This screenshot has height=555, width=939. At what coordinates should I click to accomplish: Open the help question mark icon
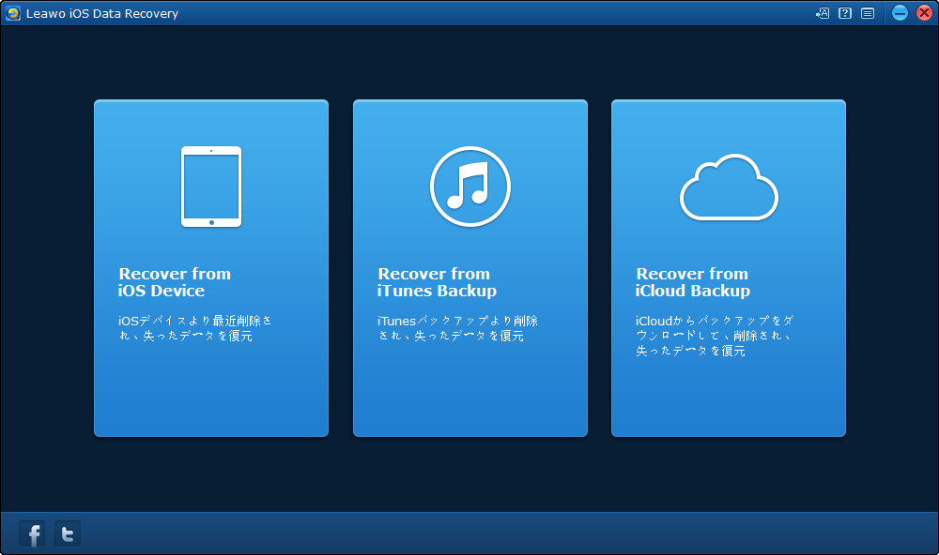coord(845,13)
